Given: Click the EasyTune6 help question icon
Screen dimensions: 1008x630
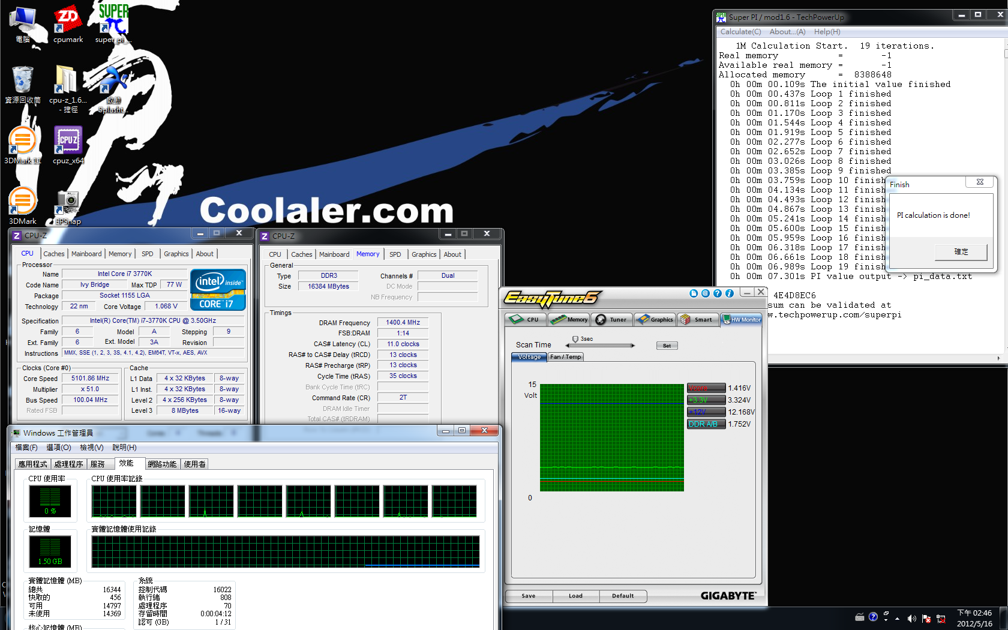Looking at the screenshot, I should click(x=717, y=293).
